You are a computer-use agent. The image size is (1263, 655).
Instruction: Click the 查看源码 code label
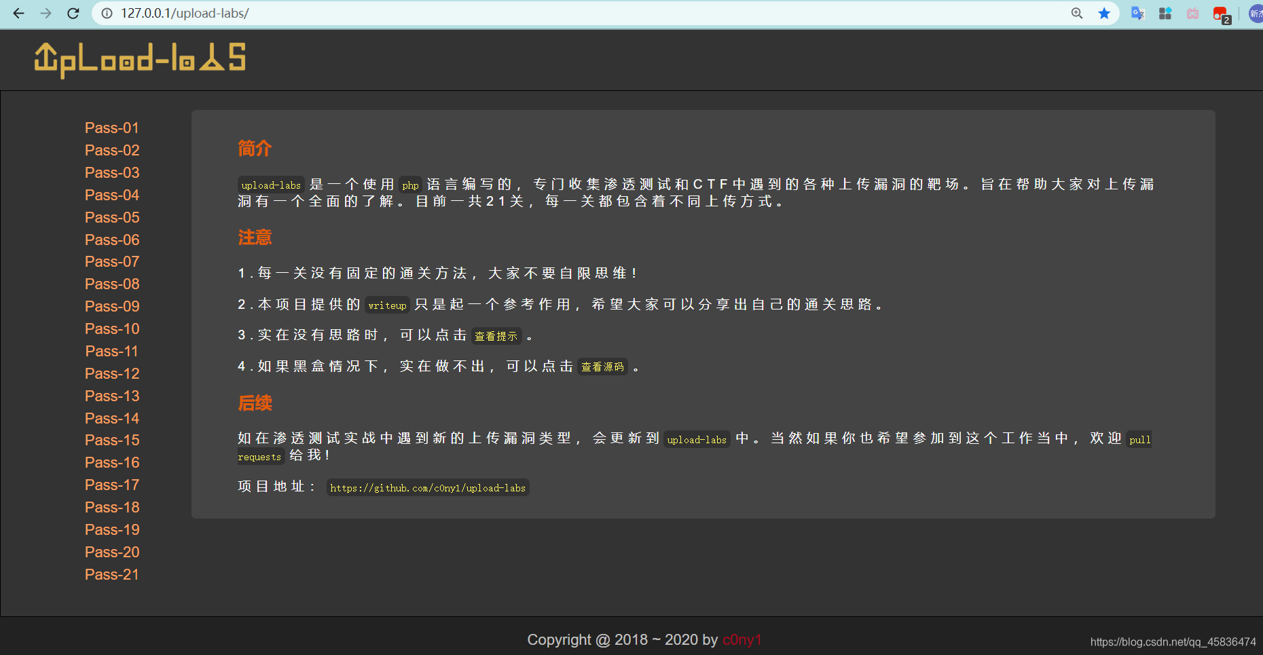point(602,367)
